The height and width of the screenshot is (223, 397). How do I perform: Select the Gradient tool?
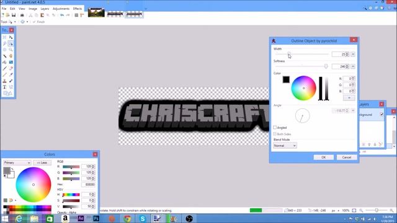(x=11, y=62)
